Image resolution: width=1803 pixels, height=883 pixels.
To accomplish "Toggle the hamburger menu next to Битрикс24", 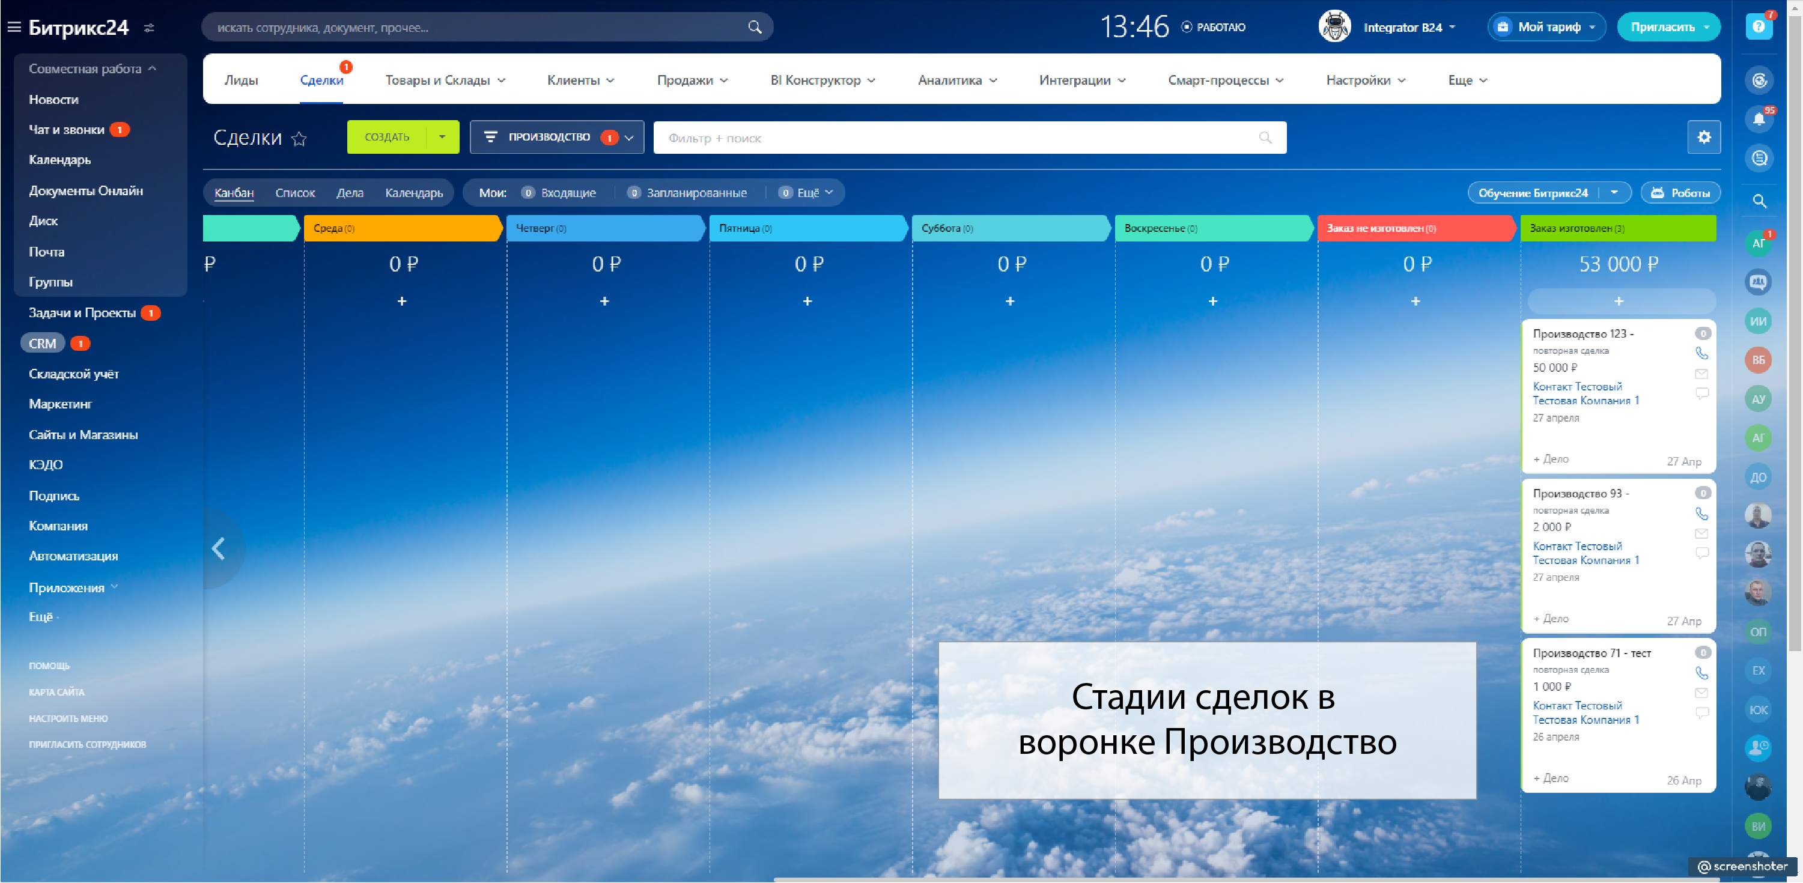I will point(14,27).
